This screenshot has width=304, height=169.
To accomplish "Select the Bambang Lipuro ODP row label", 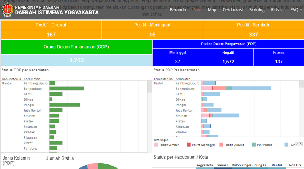I will 36,83.
